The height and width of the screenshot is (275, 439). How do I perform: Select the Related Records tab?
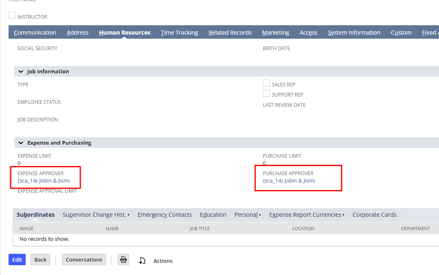pos(230,33)
